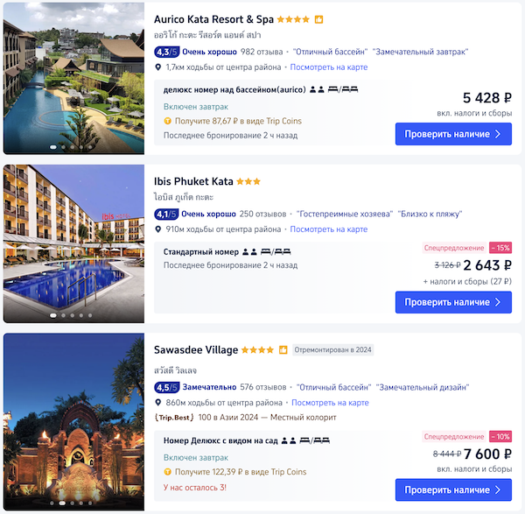525x514 pixels.
Task: Click the location pin icon for Ibis Phuket Kata
Action: 158,229
